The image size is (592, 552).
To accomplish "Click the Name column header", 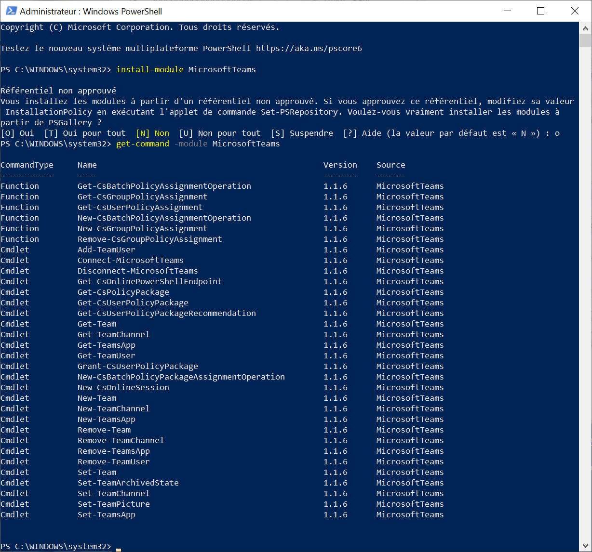I will 87,165.
